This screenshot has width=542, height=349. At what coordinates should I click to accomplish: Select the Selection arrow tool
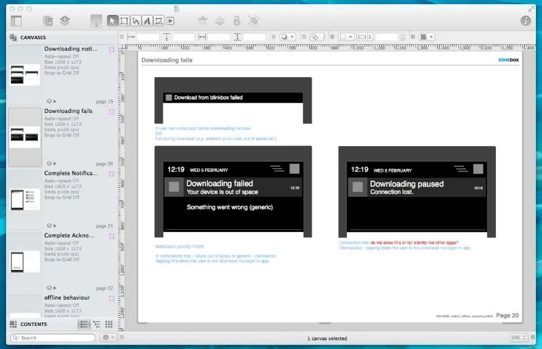[x=112, y=21]
